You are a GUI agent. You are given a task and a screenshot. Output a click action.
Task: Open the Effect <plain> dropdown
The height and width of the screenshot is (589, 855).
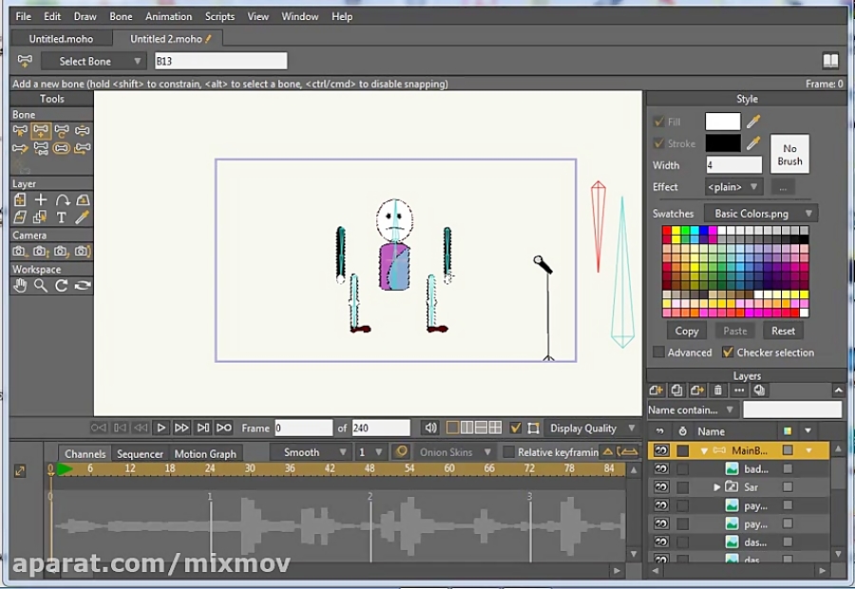[x=733, y=187]
